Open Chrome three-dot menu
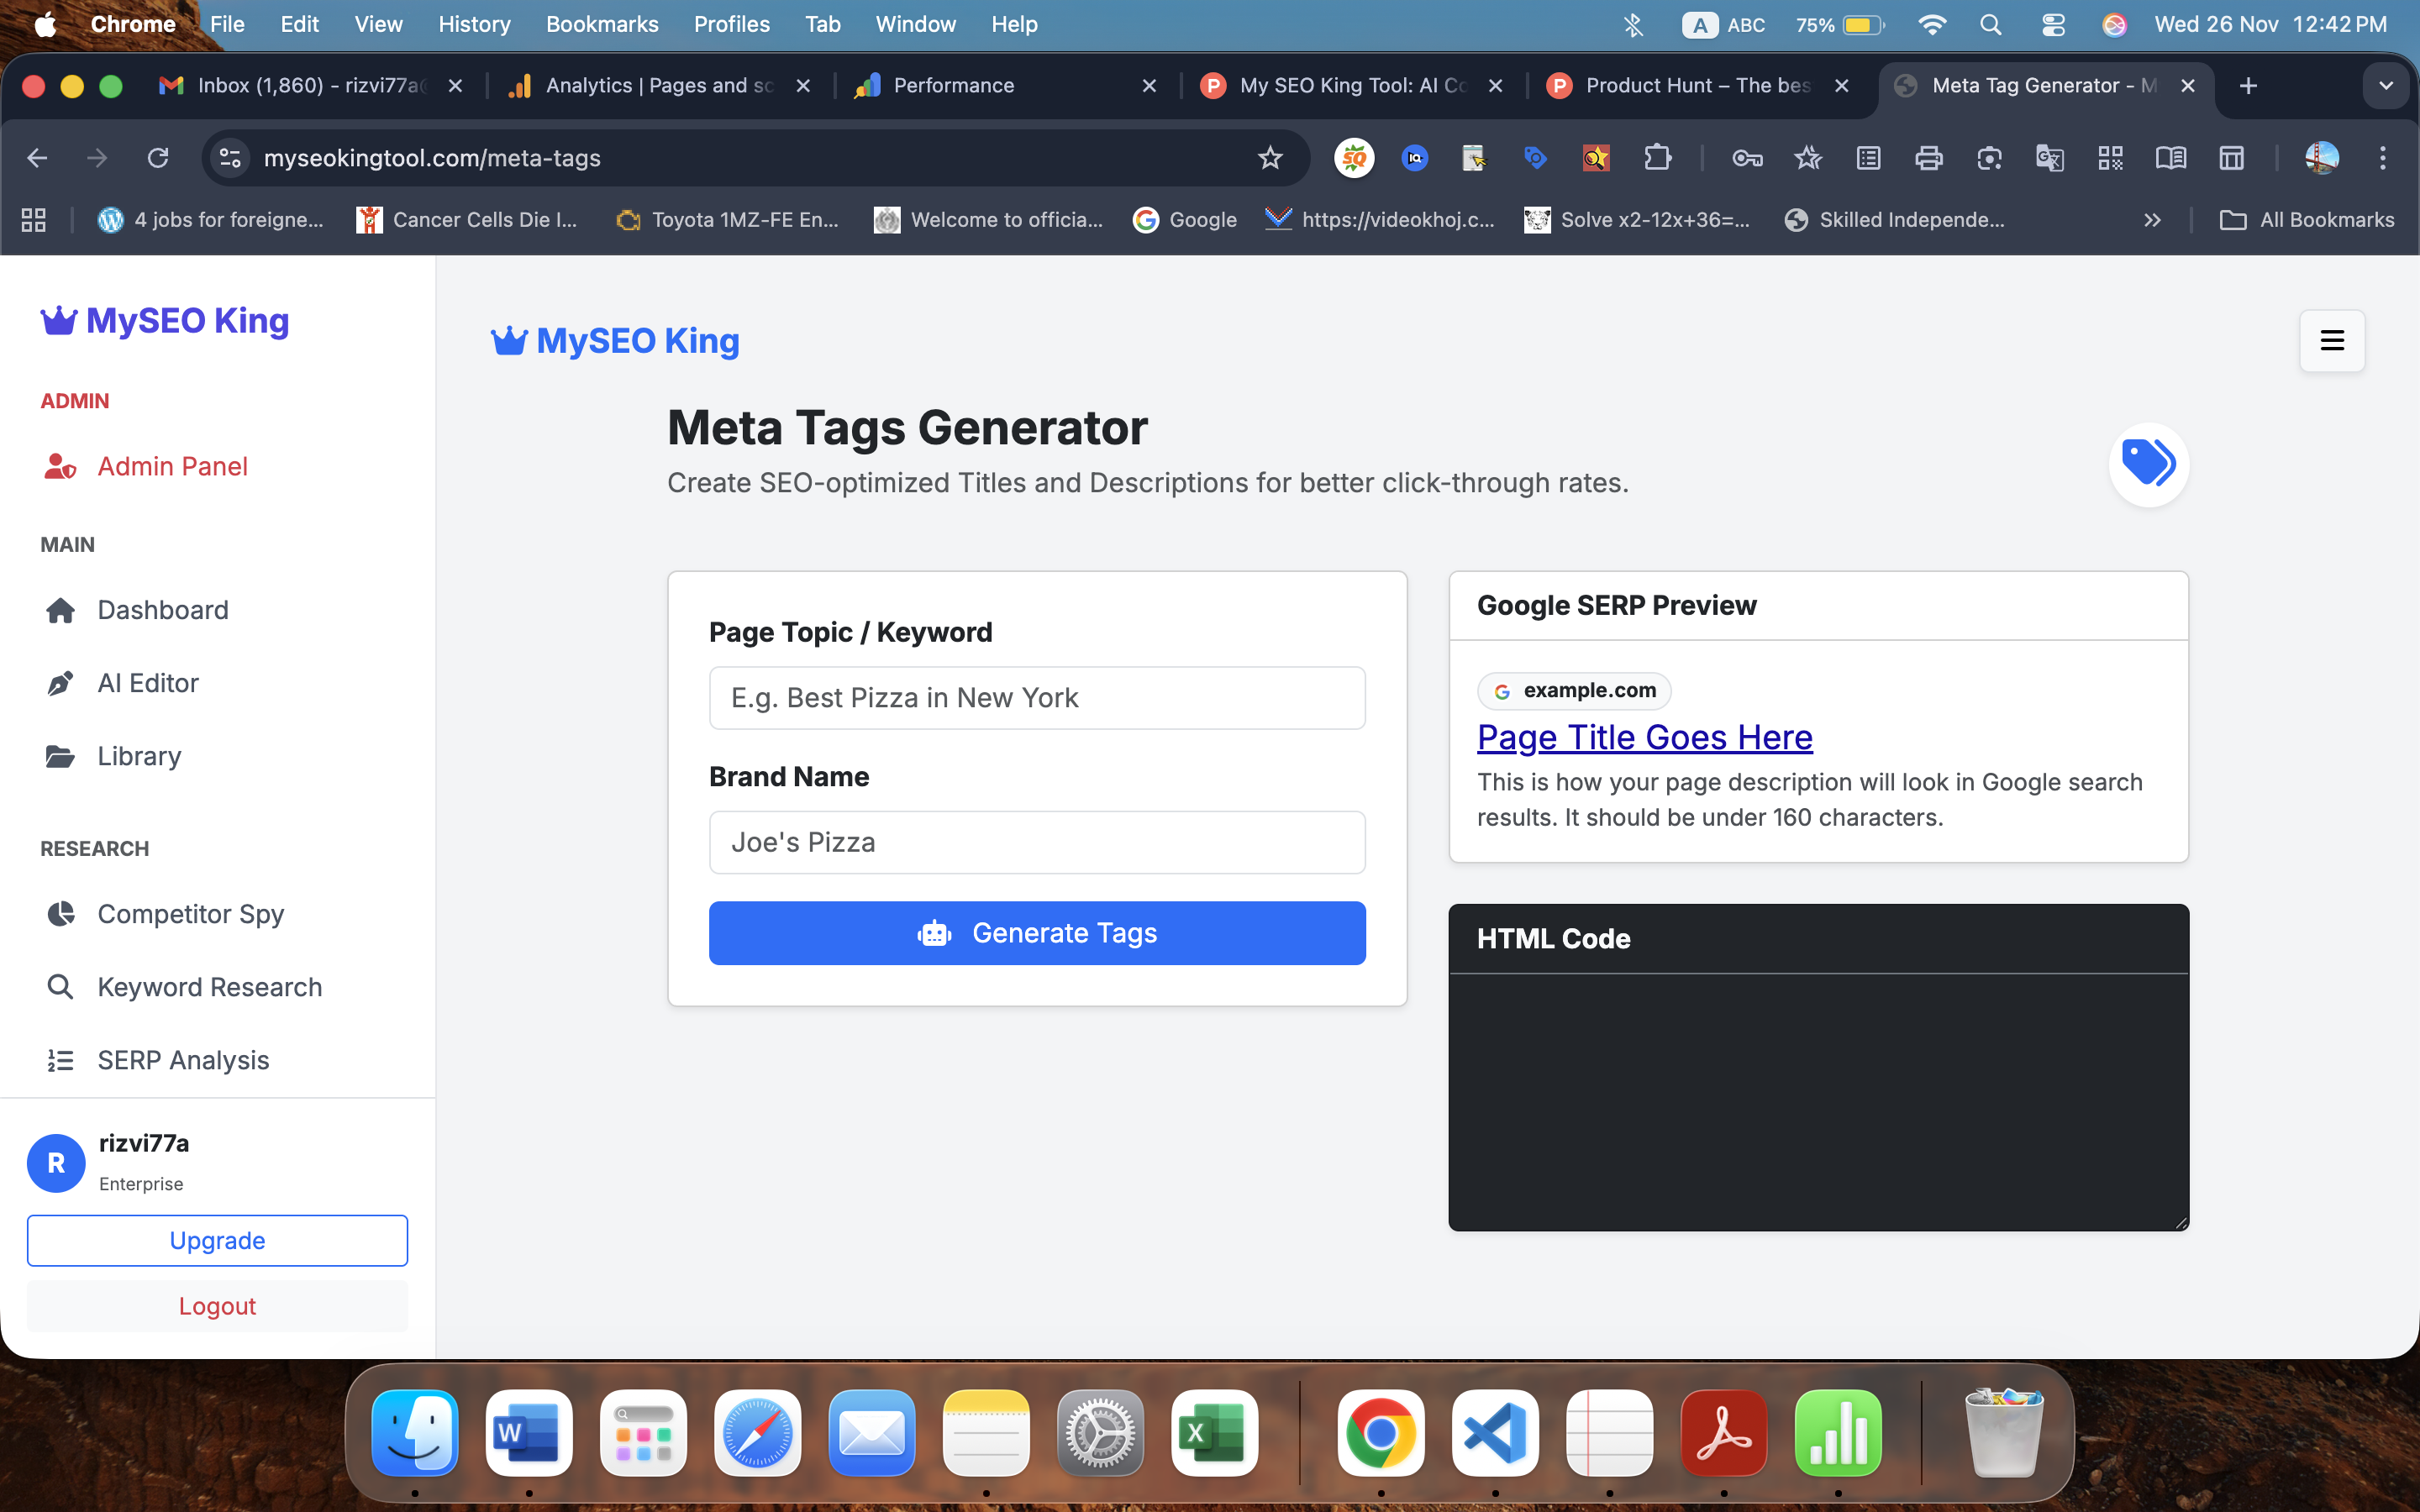Image resolution: width=2420 pixels, height=1512 pixels. coord(2382,158)
